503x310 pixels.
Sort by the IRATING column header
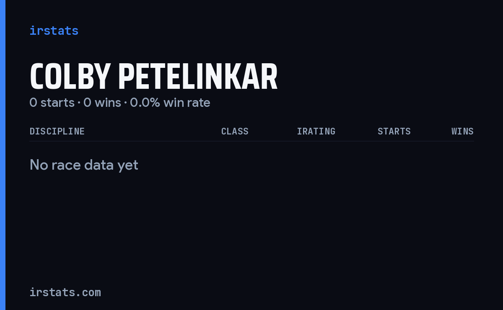tap(316, 132)
